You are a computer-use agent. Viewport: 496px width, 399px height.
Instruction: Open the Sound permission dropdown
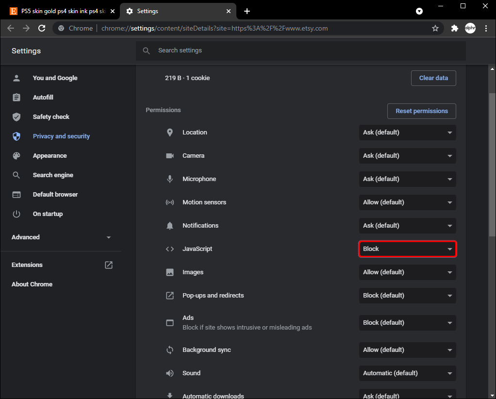point(407,373)
